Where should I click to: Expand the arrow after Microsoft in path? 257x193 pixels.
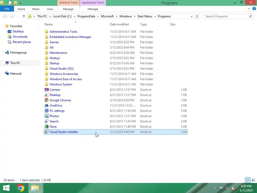116,16
